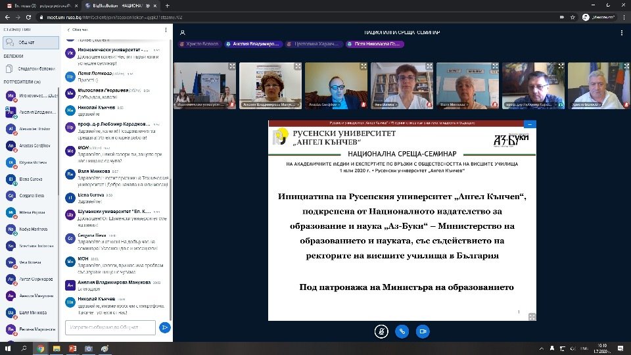Viewport: 631px width, 355px height.
Task: Open meeting options menu at top right
Action: click(621, 33)
